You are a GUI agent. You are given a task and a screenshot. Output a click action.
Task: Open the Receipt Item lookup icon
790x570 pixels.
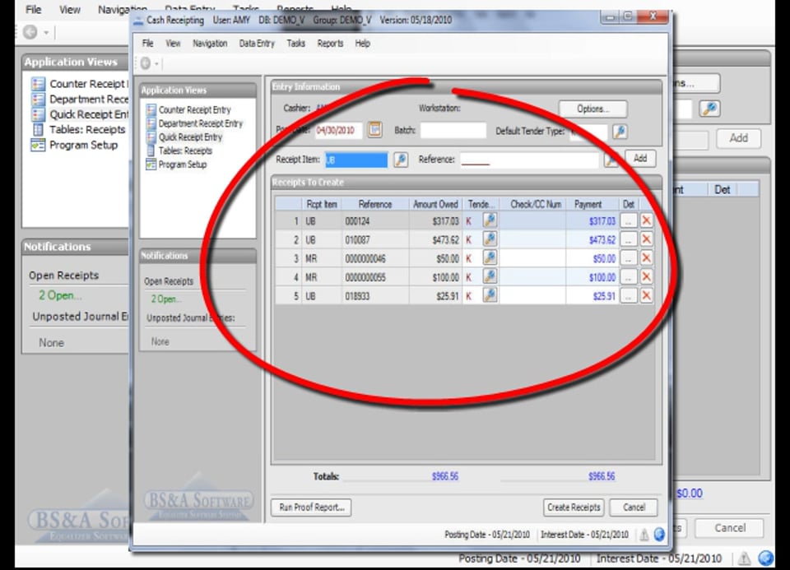click(x=401, y=160)
